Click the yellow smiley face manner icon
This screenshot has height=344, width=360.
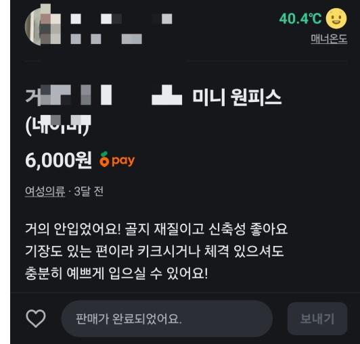coord(336,18)
